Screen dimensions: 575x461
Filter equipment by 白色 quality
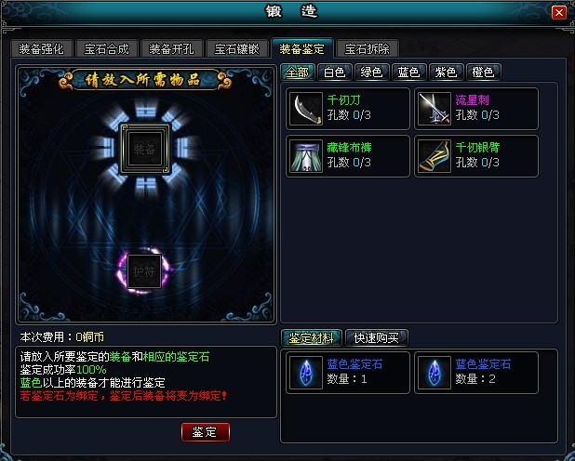click(x=335, y=72)
